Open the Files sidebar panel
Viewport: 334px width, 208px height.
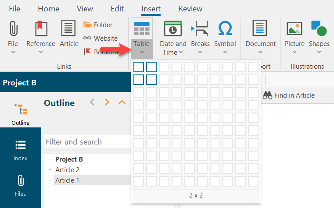[20, 185]
